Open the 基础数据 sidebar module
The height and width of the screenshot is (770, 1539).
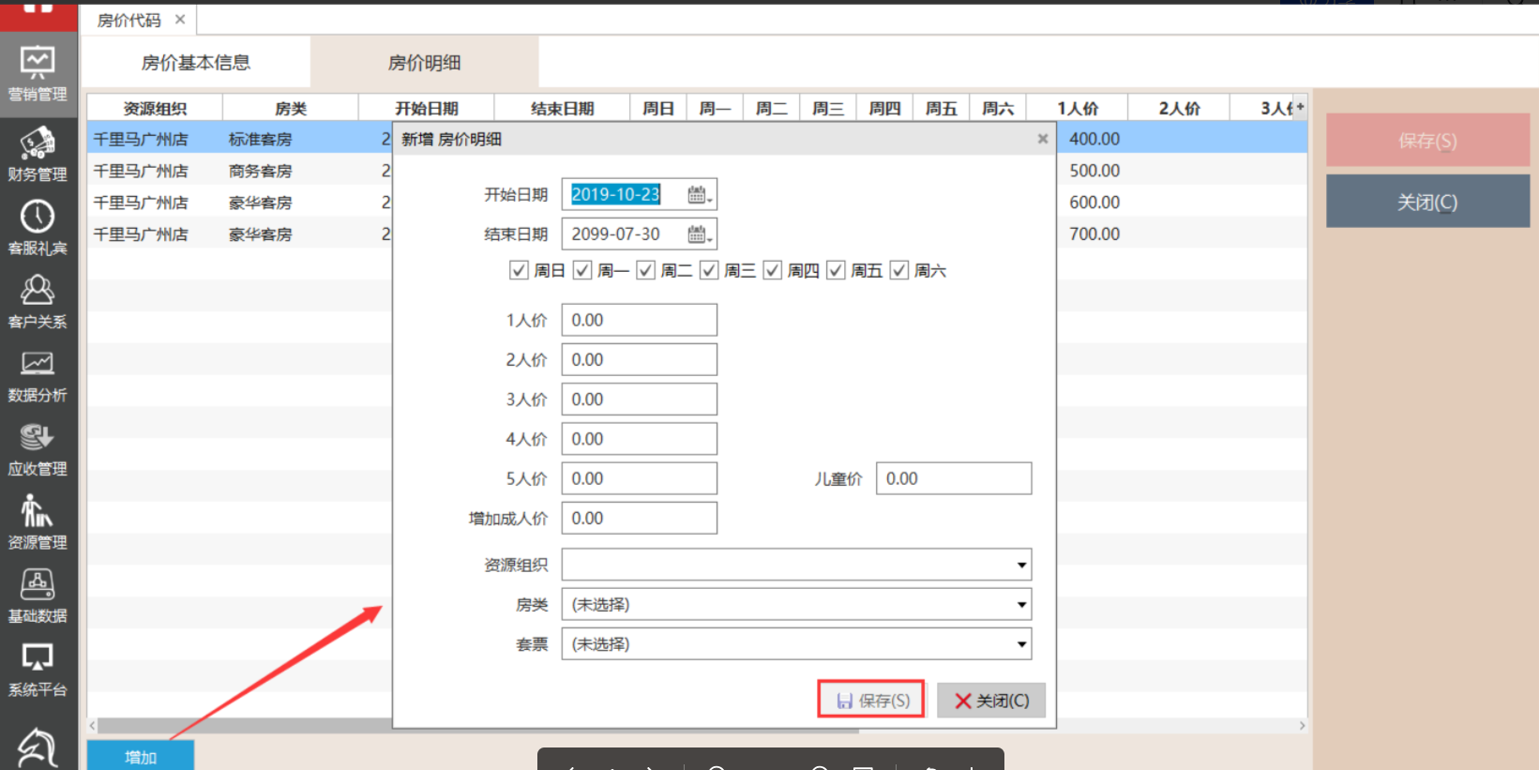[38, 596]
